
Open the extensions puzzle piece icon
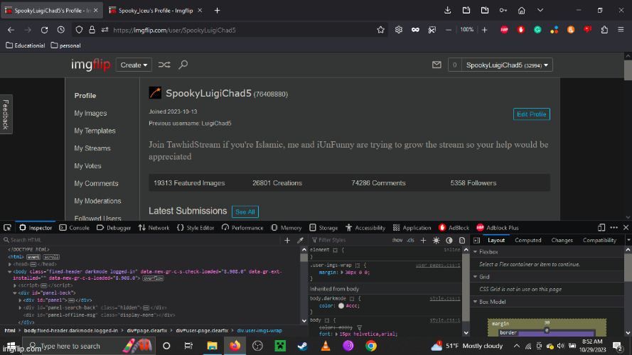coord(604,30)
